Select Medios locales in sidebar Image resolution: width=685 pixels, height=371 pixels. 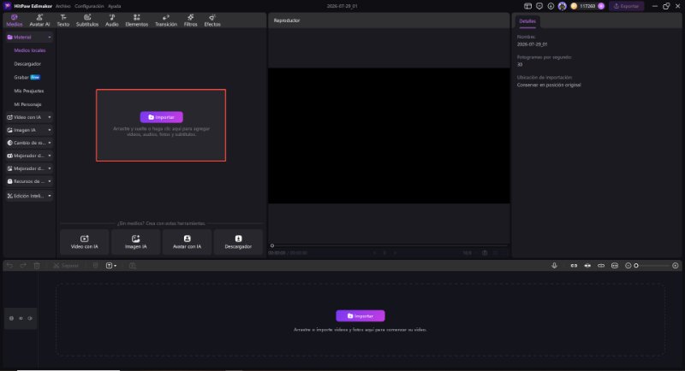[30, 50]
